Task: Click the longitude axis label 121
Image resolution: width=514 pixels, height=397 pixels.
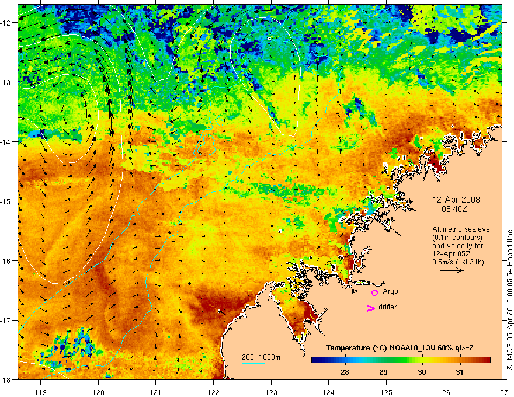Action: (x=155, y=392)
